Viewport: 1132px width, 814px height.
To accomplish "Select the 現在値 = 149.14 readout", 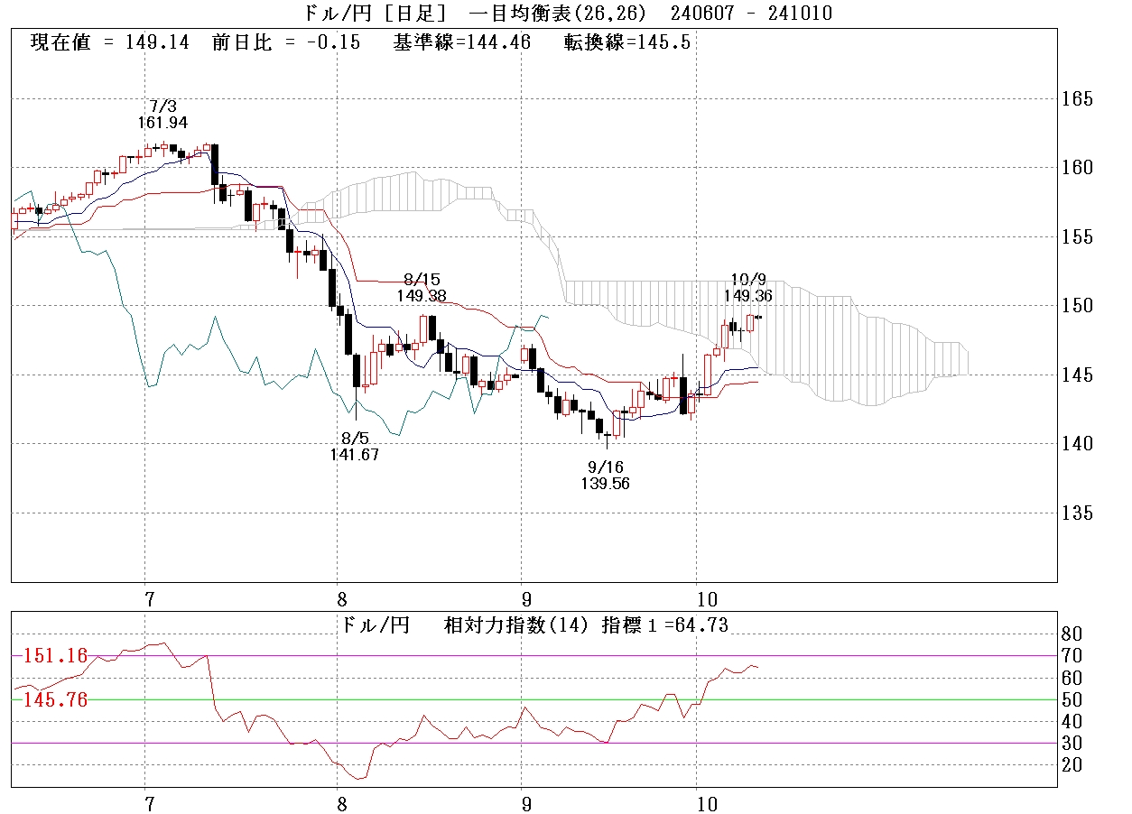I will pyautogui.click(x=109, y=42).
